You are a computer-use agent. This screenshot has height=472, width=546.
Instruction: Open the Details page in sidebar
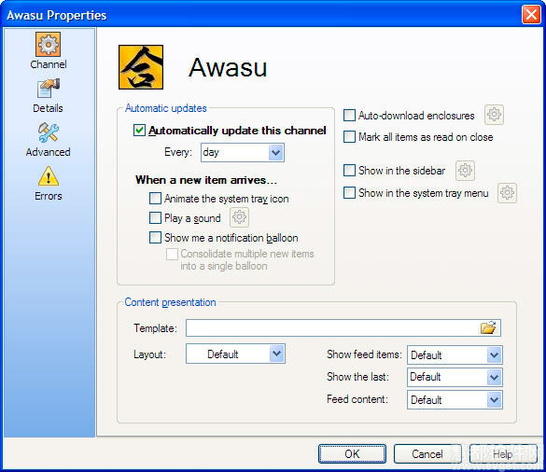tap(48, 95)
